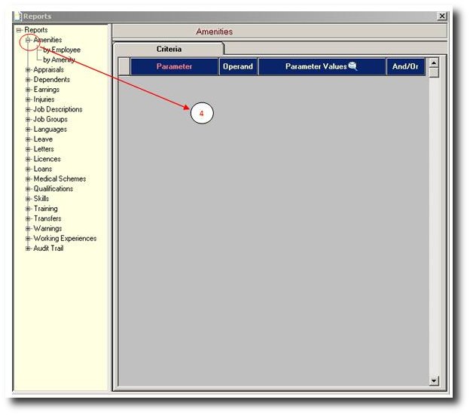Click the And/Or column header

coord(405,67)
